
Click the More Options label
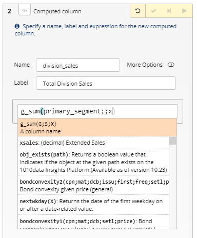pyautogui.click(x=145, y=65)
